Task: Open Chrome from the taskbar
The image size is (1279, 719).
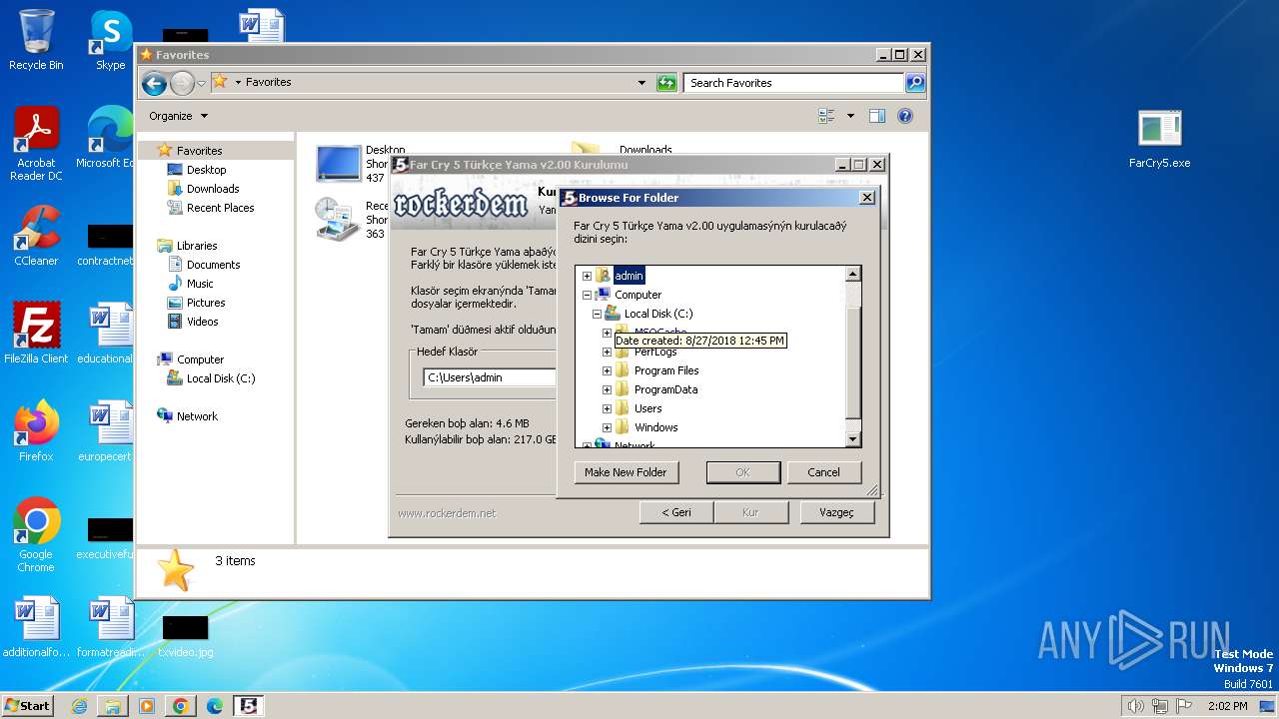Action: pyautogui.click(x=181, y=706)
